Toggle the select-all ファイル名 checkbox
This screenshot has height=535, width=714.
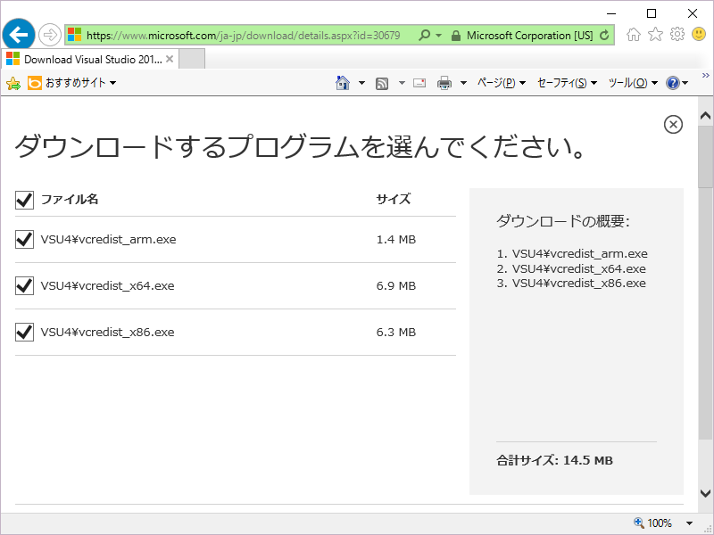point(24,199)
